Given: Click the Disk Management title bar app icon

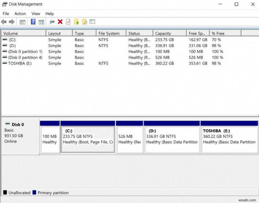Looking at the screenshot, I should 5,4.
